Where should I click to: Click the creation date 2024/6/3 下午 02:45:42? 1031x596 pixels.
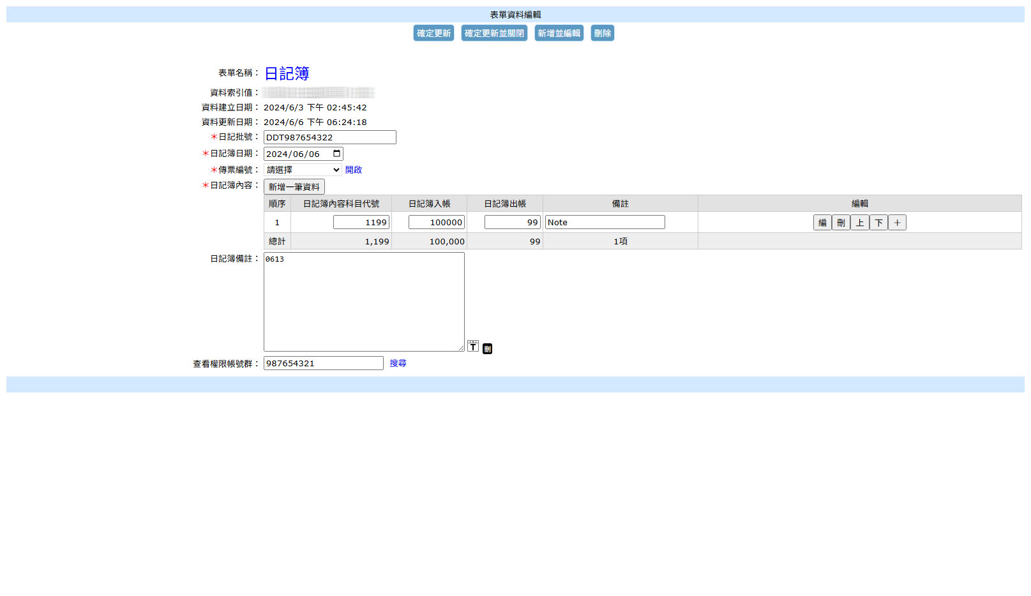[x=315, y=107]
